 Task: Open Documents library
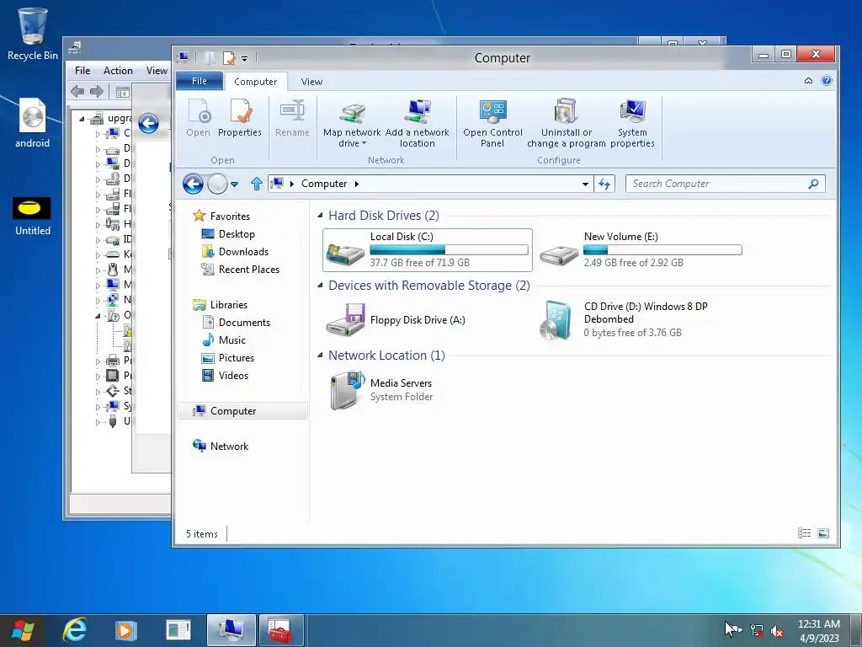[244, 323]
